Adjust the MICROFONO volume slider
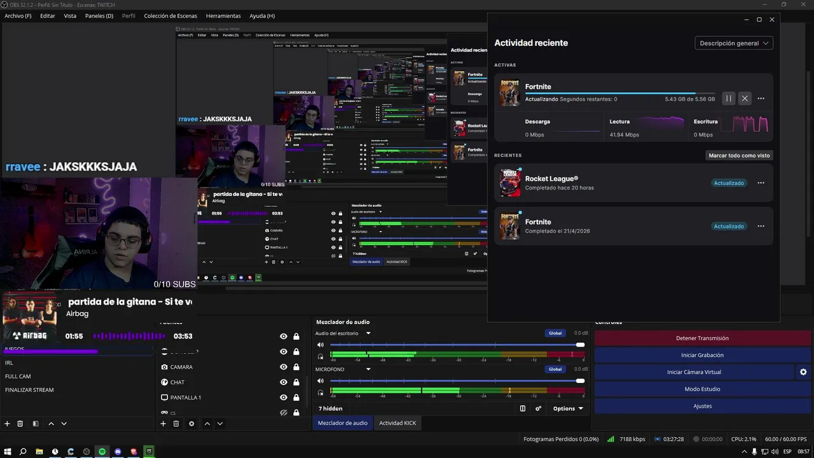 pos(457,381)
